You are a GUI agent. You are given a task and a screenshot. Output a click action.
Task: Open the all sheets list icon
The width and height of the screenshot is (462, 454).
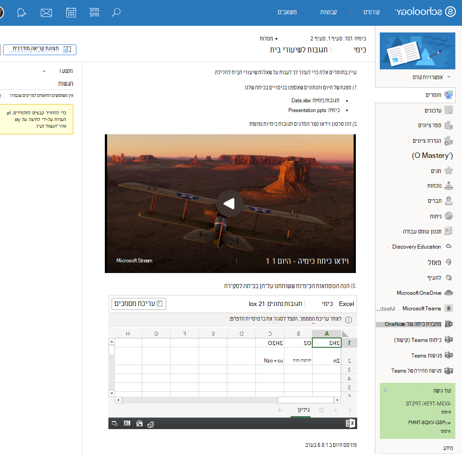[x=322, y=410]
